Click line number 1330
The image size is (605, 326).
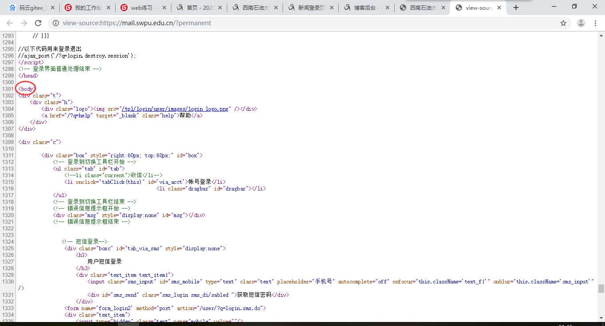[x=8, y=282]
